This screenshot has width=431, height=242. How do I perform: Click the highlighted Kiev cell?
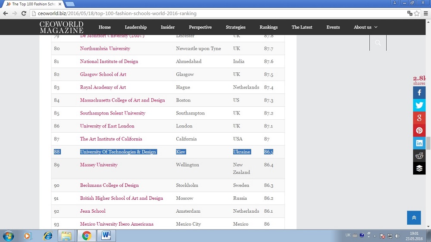[x=181, y=152]
